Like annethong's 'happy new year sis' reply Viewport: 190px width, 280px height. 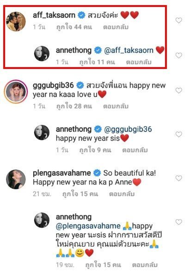coord(178,134)
